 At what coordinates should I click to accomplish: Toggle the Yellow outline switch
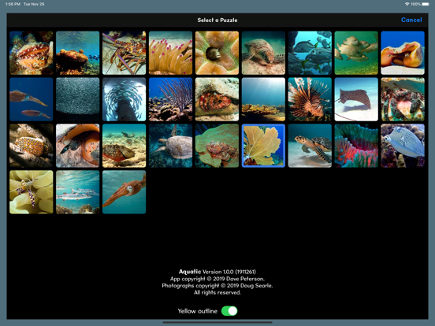coord(229,311)
